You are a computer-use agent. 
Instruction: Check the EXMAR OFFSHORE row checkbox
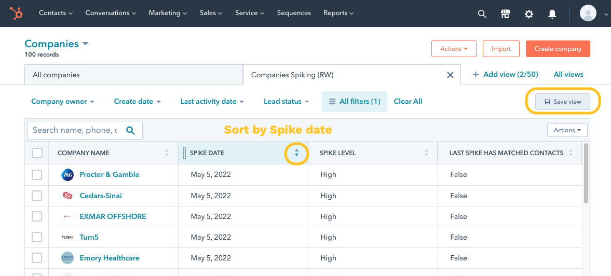tap(37, 216)
